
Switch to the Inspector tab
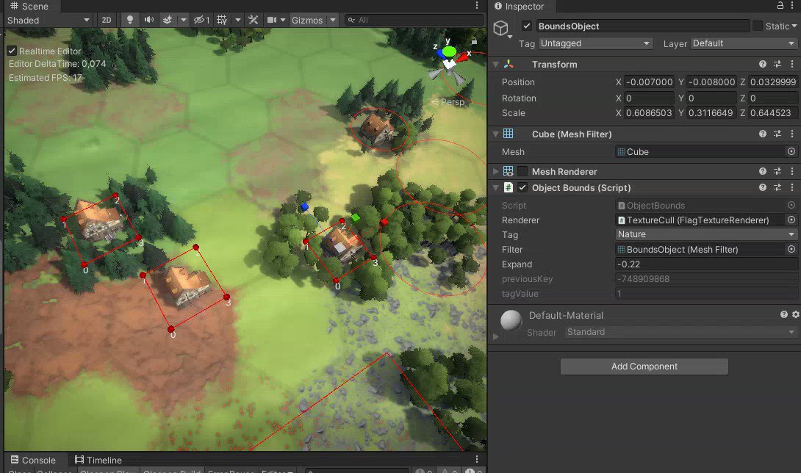(520, 6)
